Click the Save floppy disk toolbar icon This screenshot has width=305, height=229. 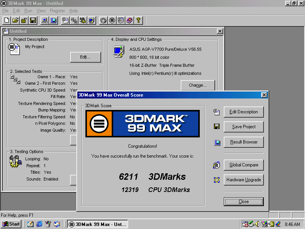pyautogui.click(x=33, y=20)
